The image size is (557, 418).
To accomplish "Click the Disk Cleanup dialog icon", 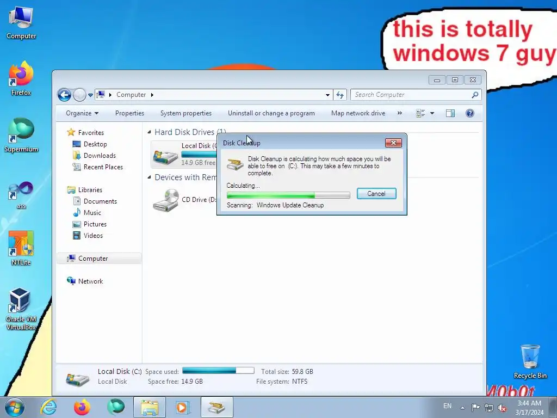I will click(235, 164).
